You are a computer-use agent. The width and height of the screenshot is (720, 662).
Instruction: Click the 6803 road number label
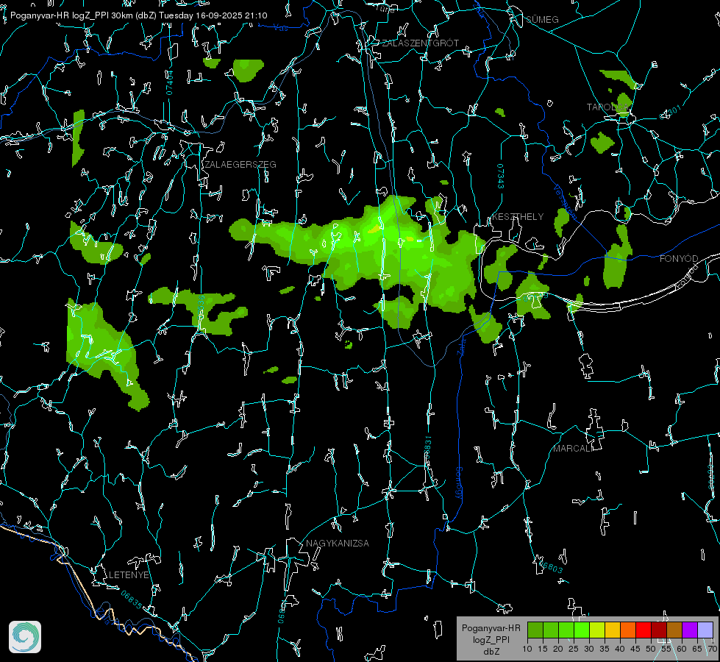coord(552,567)
